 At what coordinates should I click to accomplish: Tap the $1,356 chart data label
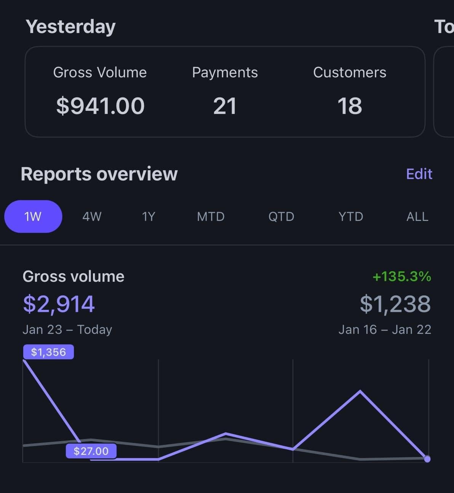click(x=48, y=352)
